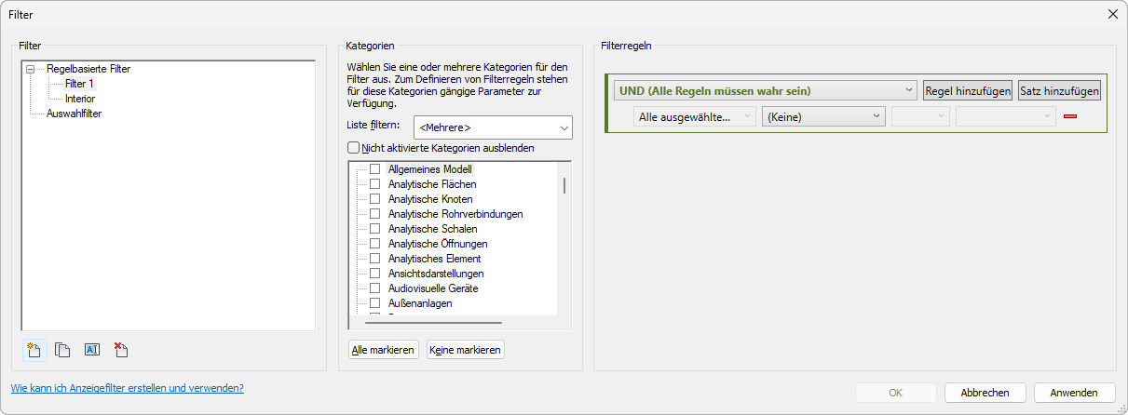Screen dimensions: 1128x415
Task: Open the 'Wie kann ich Anzeigefilter erstellen' help link
Action: pyautogui.click(x=127, y=388)
